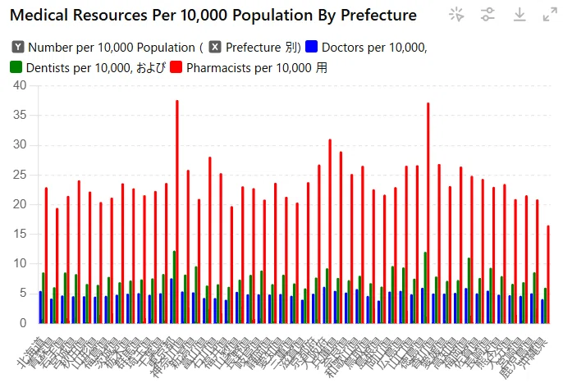
Task: Toggle the red Pharmacists legend swatch
Action: click(176, 67)
